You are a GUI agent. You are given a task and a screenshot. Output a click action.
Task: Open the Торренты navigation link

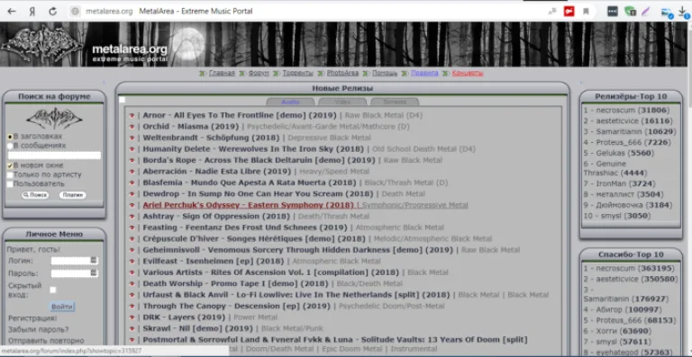tap(298, 73)
